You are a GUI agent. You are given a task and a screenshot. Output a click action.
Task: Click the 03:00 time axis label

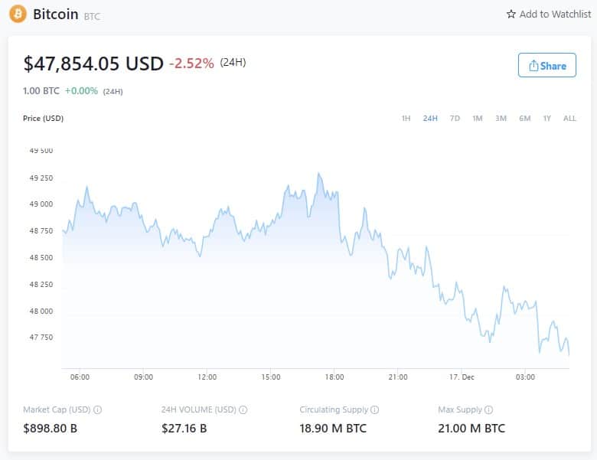tap(525, 377)
